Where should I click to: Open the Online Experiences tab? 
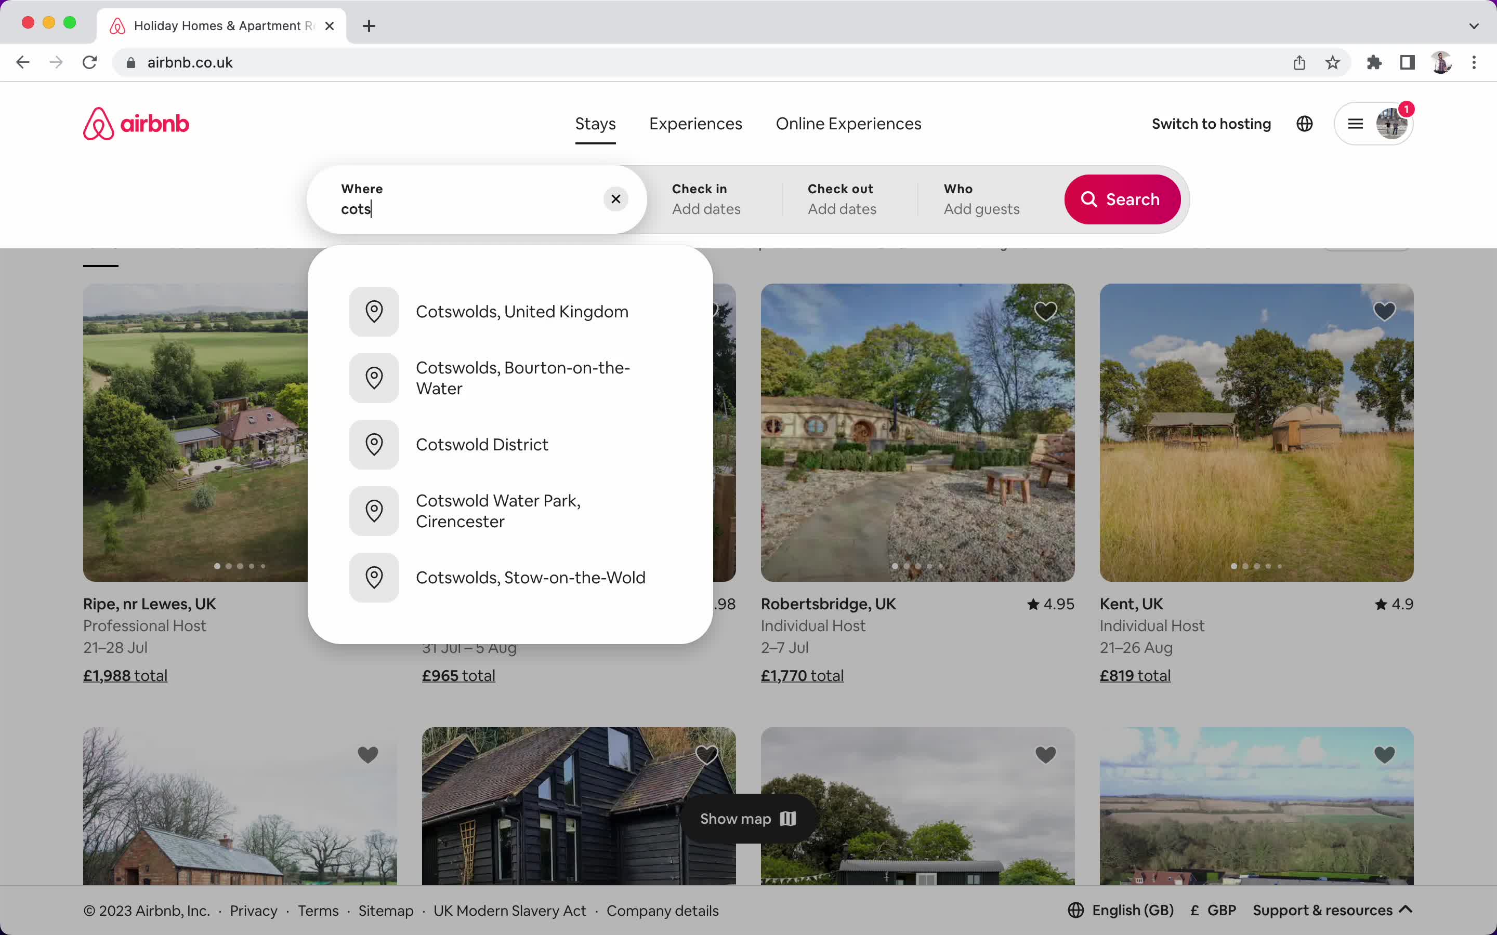pos(848,123)
